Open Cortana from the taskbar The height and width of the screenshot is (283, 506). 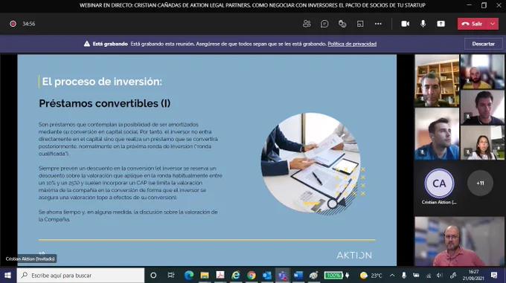(153, 276)
